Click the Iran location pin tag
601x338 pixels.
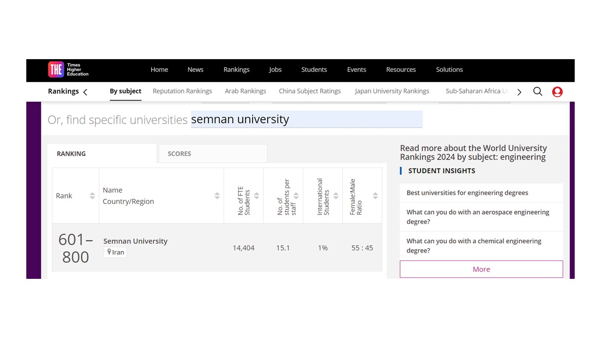115,252
